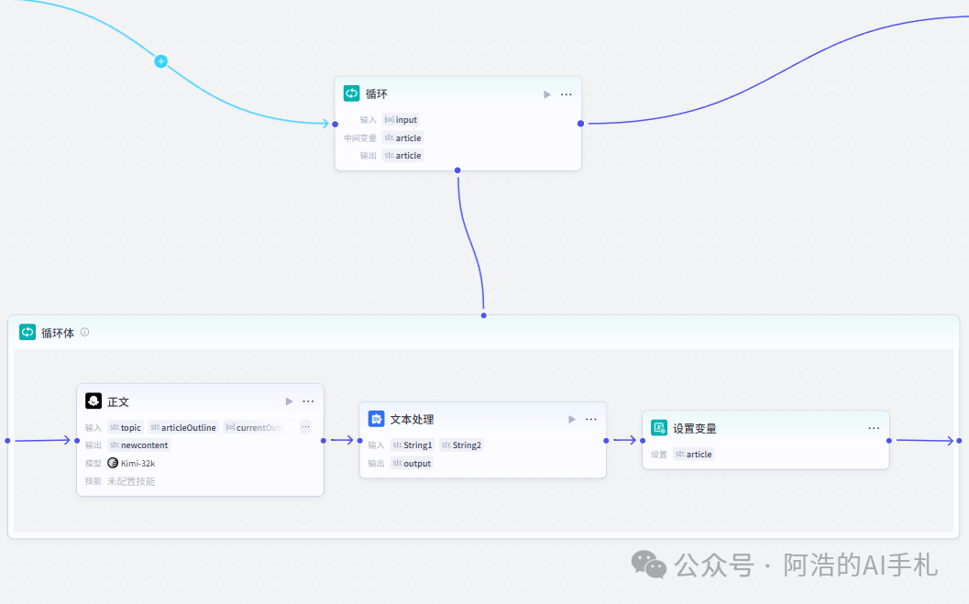Click the 中间变量 article tag in 循环 node

pos(403,137)
